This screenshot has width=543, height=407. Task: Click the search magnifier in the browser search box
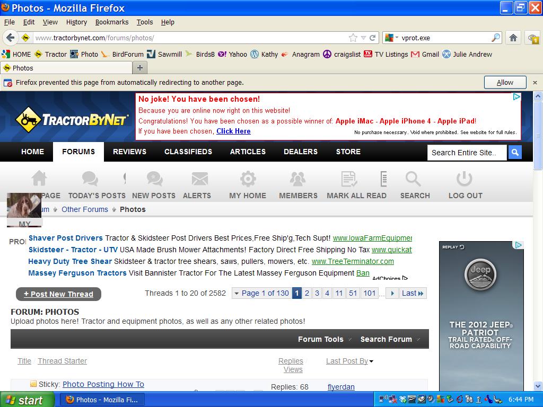(496, 38)
